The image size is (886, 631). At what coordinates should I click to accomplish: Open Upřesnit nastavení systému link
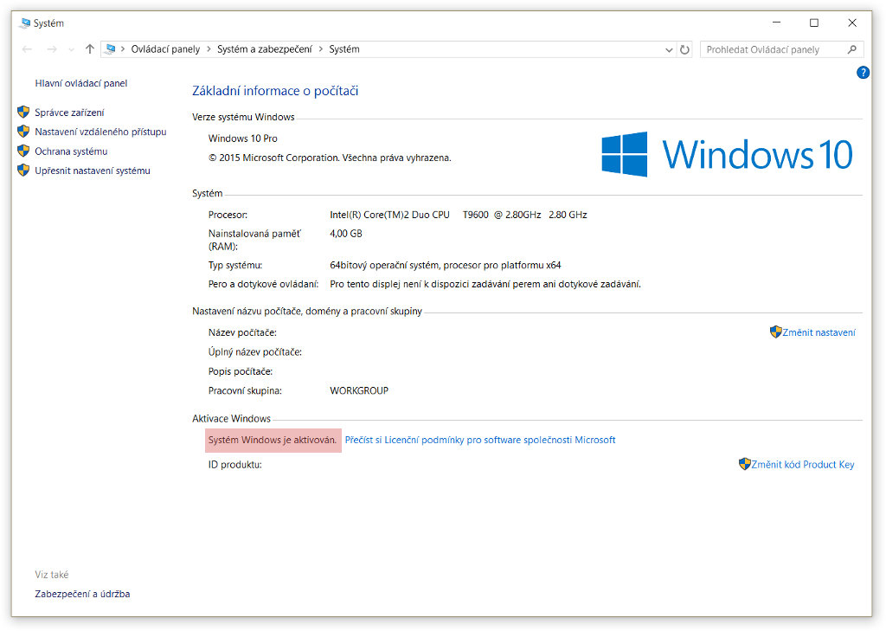(x=93, y=171)
